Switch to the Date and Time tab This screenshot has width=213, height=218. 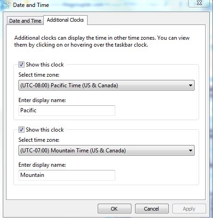click(25, 21)
